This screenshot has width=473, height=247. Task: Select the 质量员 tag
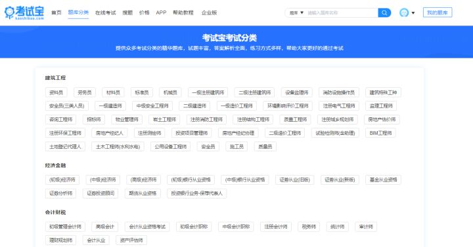[265, 147]
